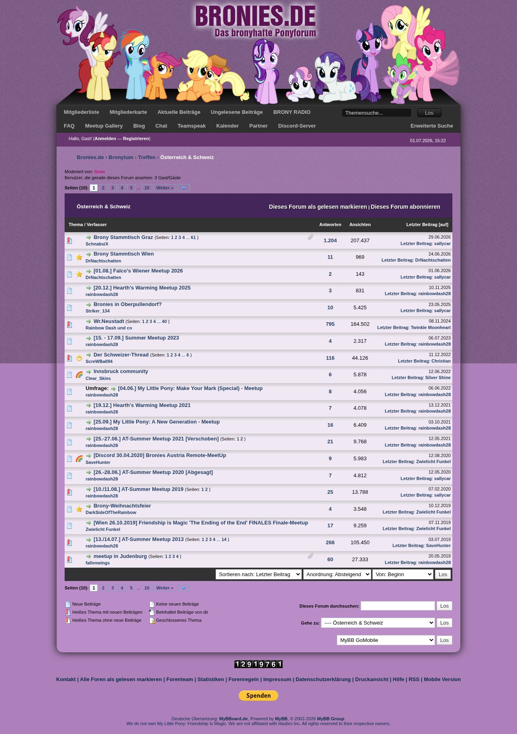517x734 pixels.
Task: Click the green arrow beside Wr.Neustadt
Action: (88, 321)
